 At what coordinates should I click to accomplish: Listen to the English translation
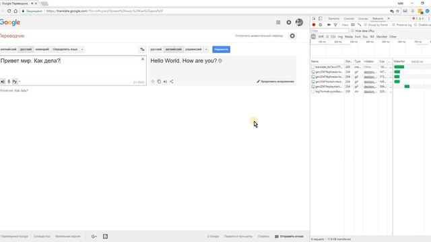point(165,81)
